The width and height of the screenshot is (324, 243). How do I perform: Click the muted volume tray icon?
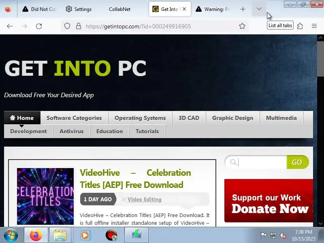click(x=283, y=235)
